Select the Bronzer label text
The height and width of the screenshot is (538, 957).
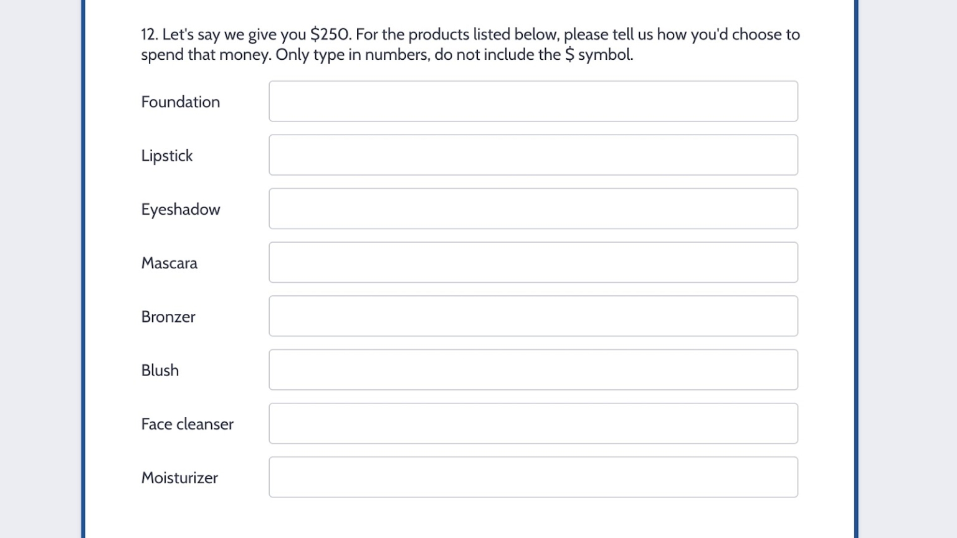point(168,317)
